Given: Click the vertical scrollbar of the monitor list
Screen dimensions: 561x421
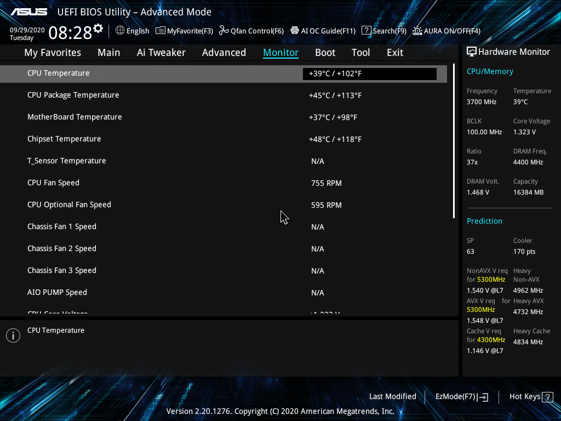Looking at the screenshot, I should click(454, 141).
